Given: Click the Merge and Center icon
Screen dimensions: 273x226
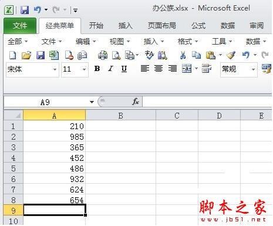Looking at the screenshot, I should [x=187, y=69].
